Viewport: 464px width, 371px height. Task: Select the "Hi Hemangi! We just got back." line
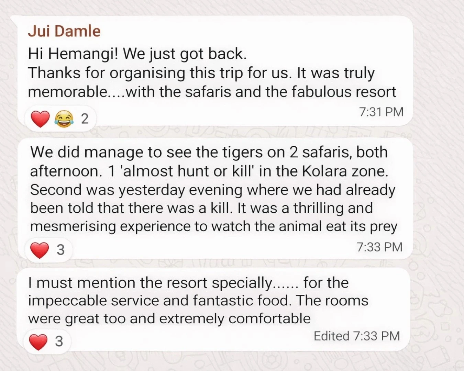137,54
